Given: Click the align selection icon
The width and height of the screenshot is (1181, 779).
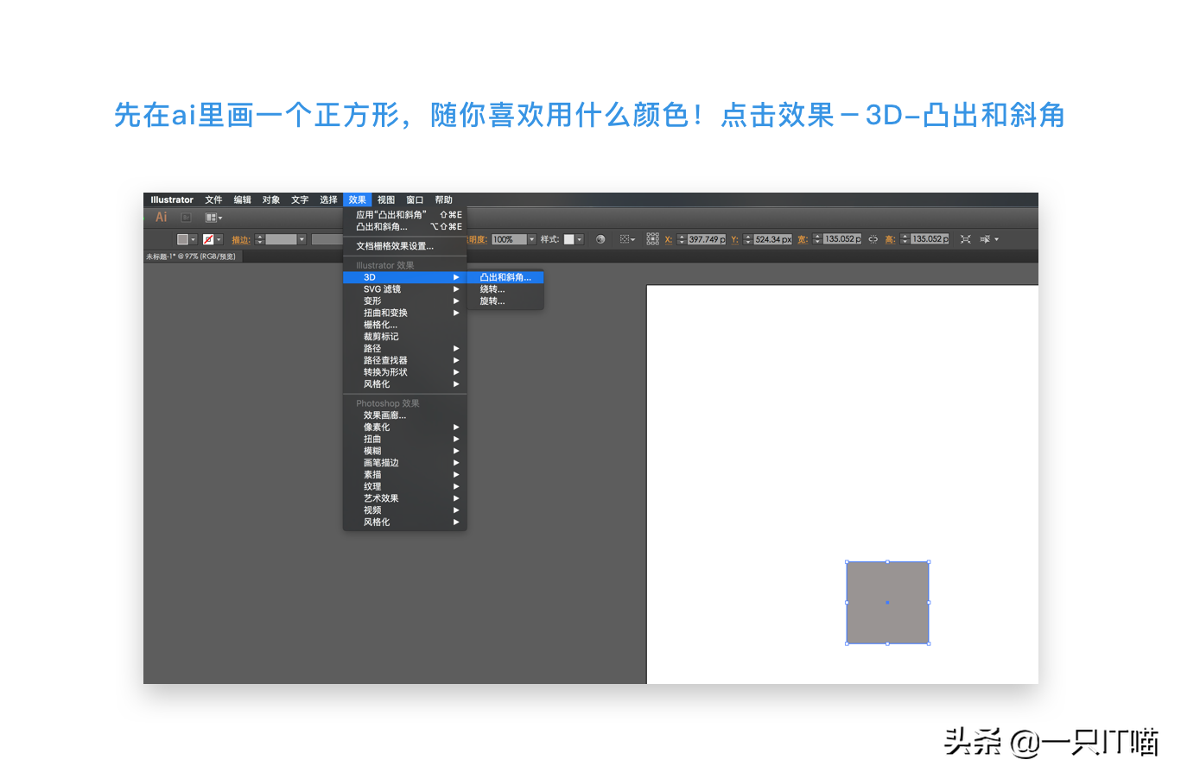Looking at the screenshot, I should (x=626, y=239).
